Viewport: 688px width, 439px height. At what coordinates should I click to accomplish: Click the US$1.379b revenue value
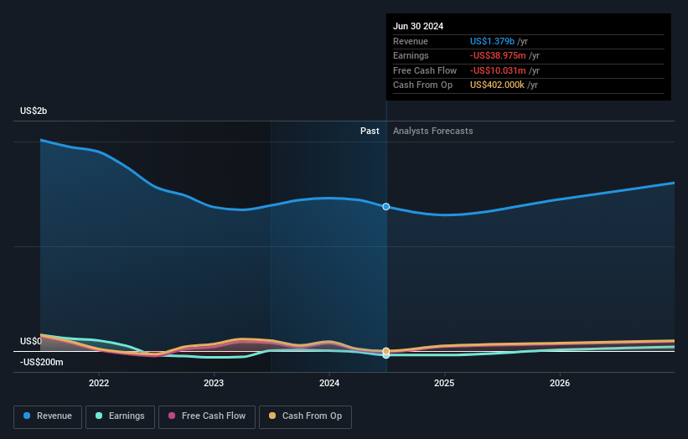(492, 41)
